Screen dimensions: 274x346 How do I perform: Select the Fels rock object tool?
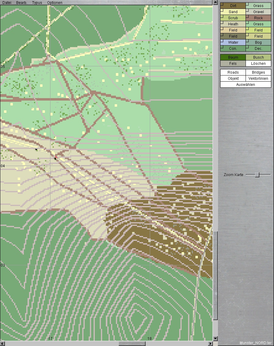[x=233, y=64]
